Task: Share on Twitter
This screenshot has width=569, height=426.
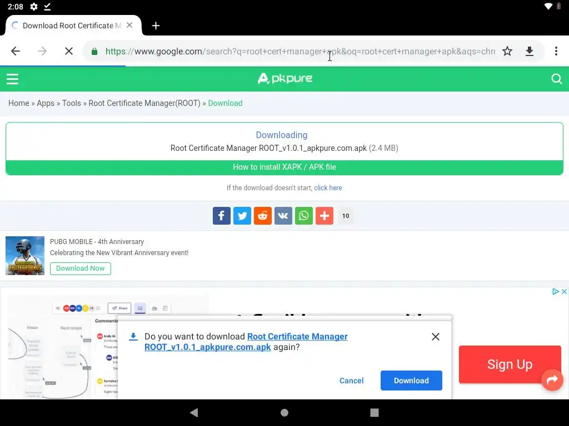Action: tap(242, 216)
